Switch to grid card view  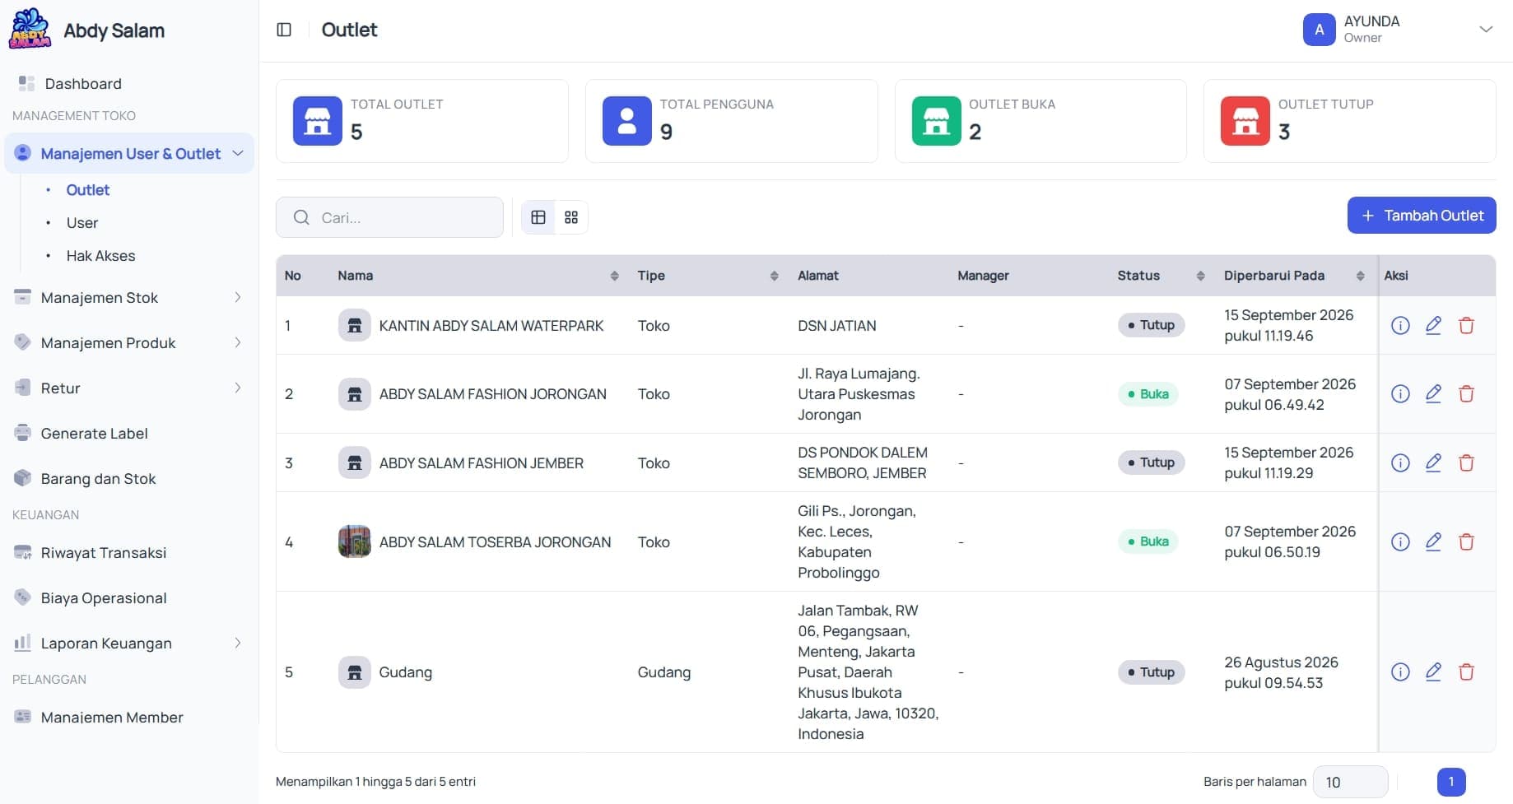point(571,217)
